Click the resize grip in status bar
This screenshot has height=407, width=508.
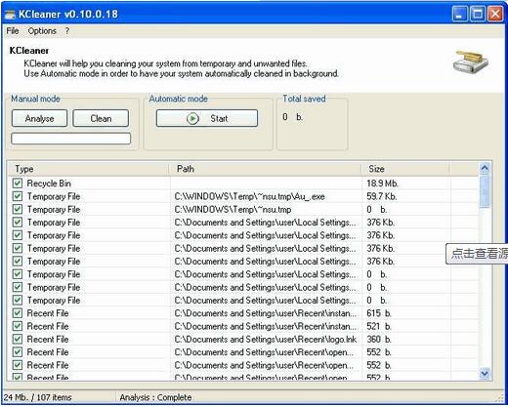(499, 398)
